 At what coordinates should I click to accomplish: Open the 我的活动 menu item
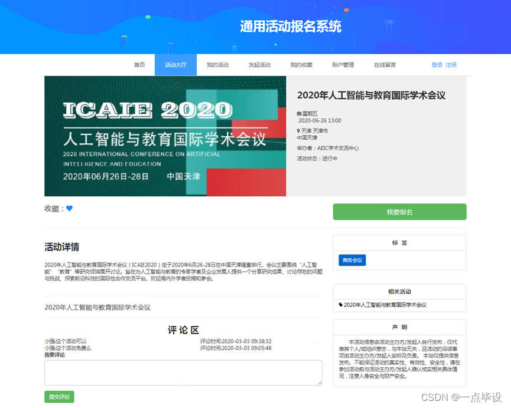click(219, 65)
